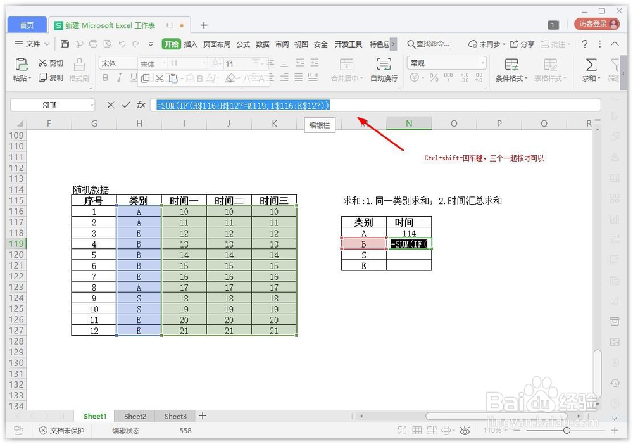The height and width of the screenshot is (444, 633).
Task: Switch to the Insert (插入) tab
Action: [x=191, y=44]
